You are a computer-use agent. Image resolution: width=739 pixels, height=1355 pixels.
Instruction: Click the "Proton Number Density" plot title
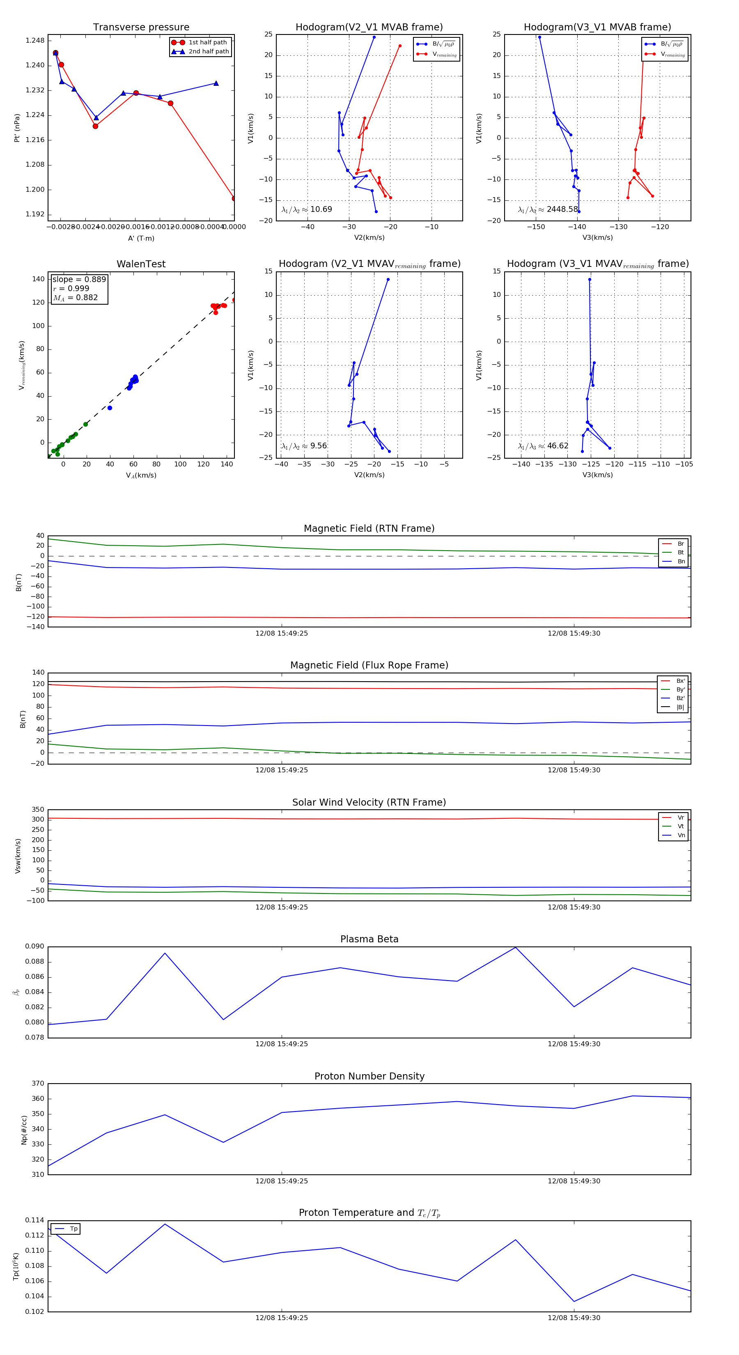369,1076
